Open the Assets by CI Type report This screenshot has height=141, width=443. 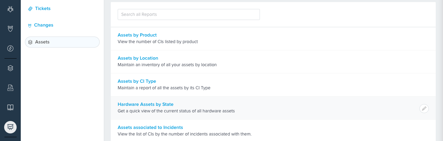[x=137, y=81]
